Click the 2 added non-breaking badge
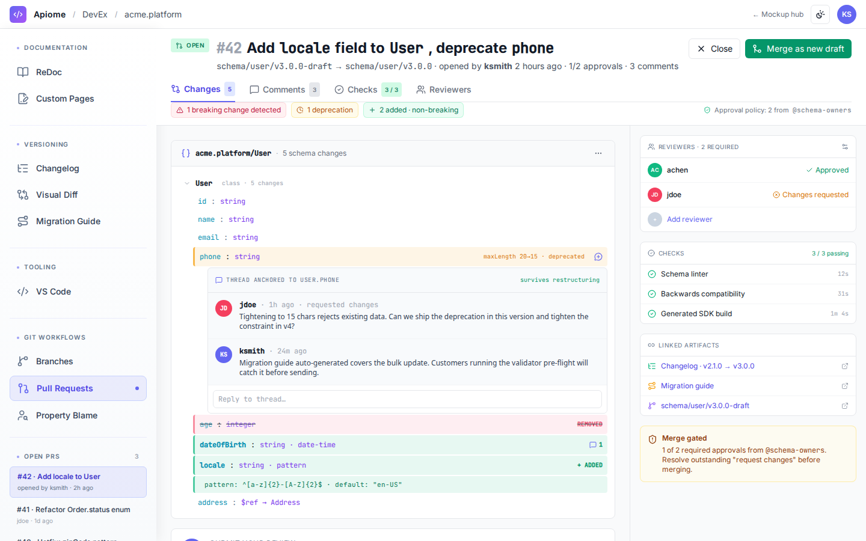This screenshot has height=541, width=866. (x=413, y=110)
